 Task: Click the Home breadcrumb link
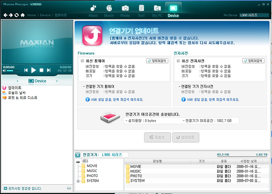click(x=32, y=15)
